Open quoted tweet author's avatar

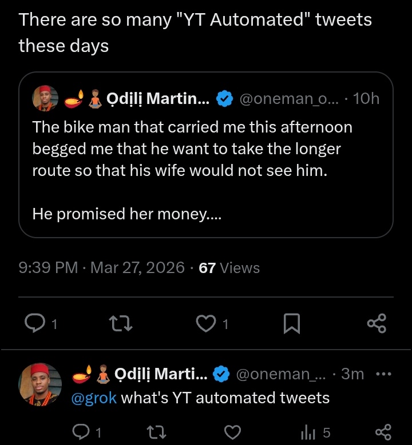point(45,98)
